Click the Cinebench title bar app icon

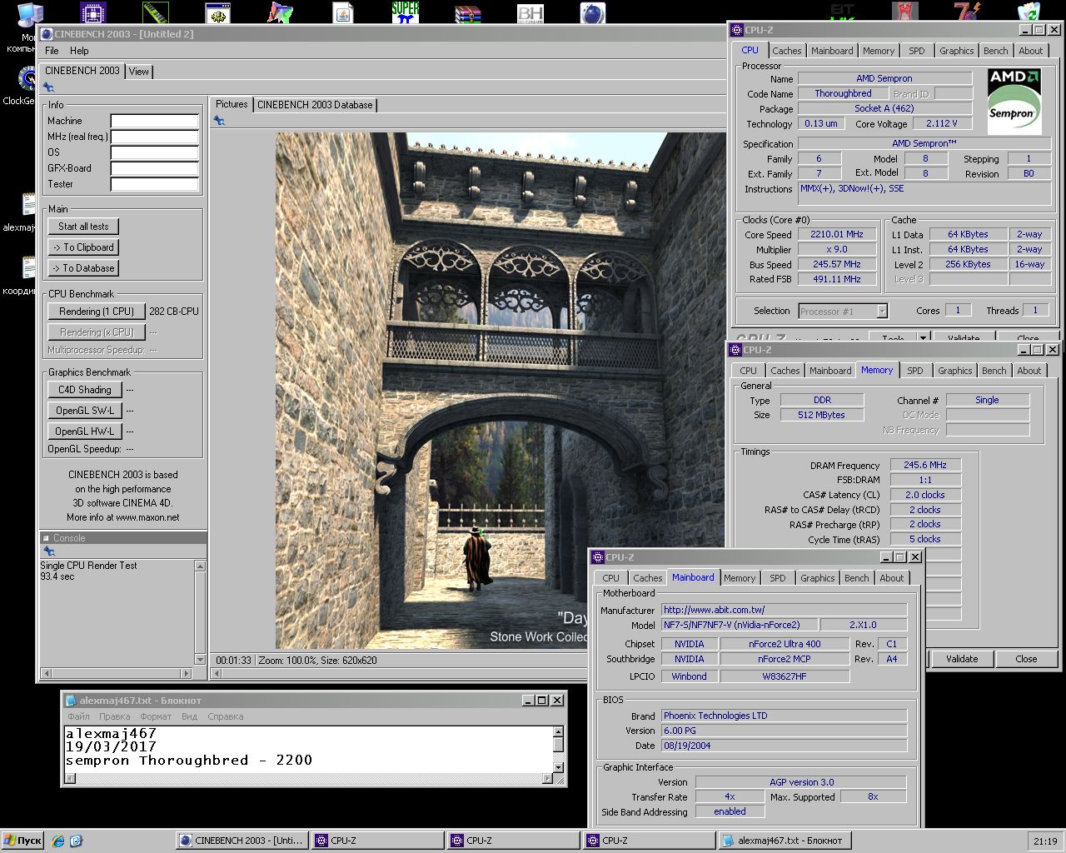(x=47, y=34)
